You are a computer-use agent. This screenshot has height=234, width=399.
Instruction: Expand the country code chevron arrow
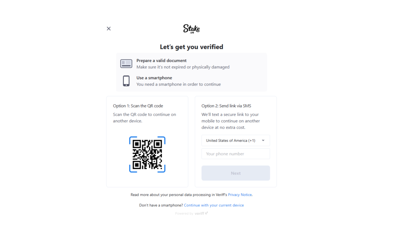pos(263,141)
